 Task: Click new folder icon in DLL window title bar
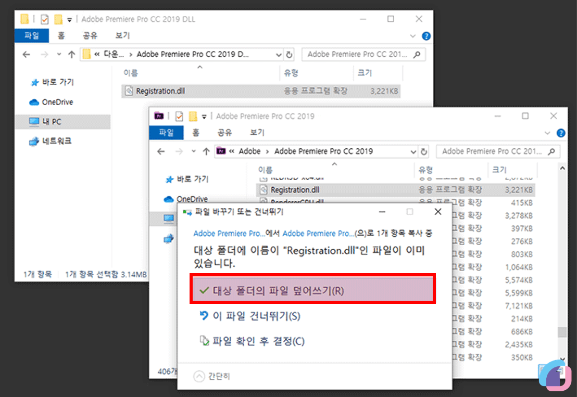click(x=58, y=19)
